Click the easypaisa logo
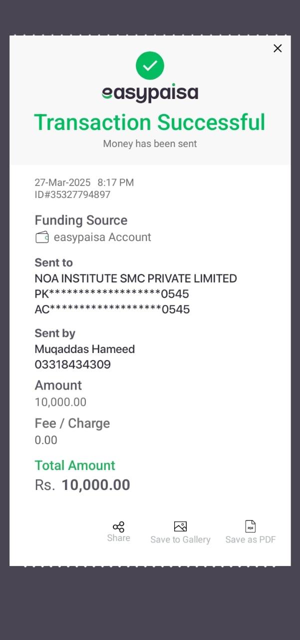The width and height of the screenshot is (300, 640). (x=150, y=93)
